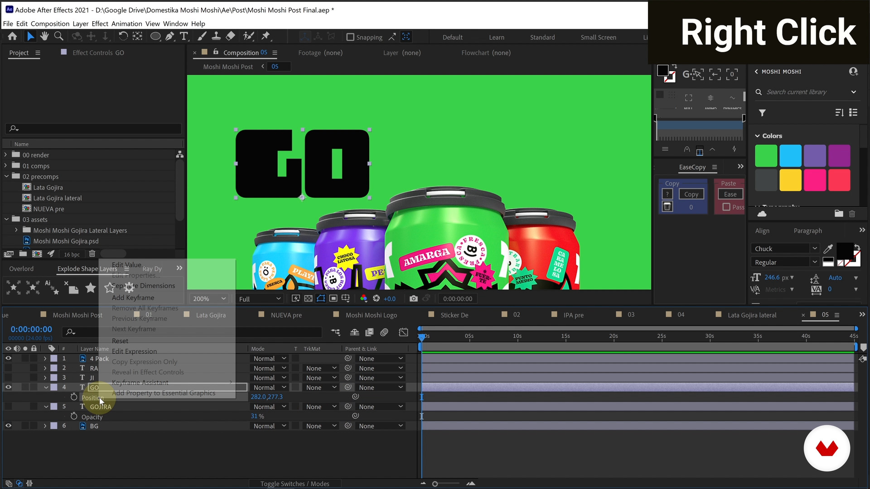Select the Roto Brush tool
Viewport: 870px width, 489px height.
pyautogui.click(x=248, y=36)
